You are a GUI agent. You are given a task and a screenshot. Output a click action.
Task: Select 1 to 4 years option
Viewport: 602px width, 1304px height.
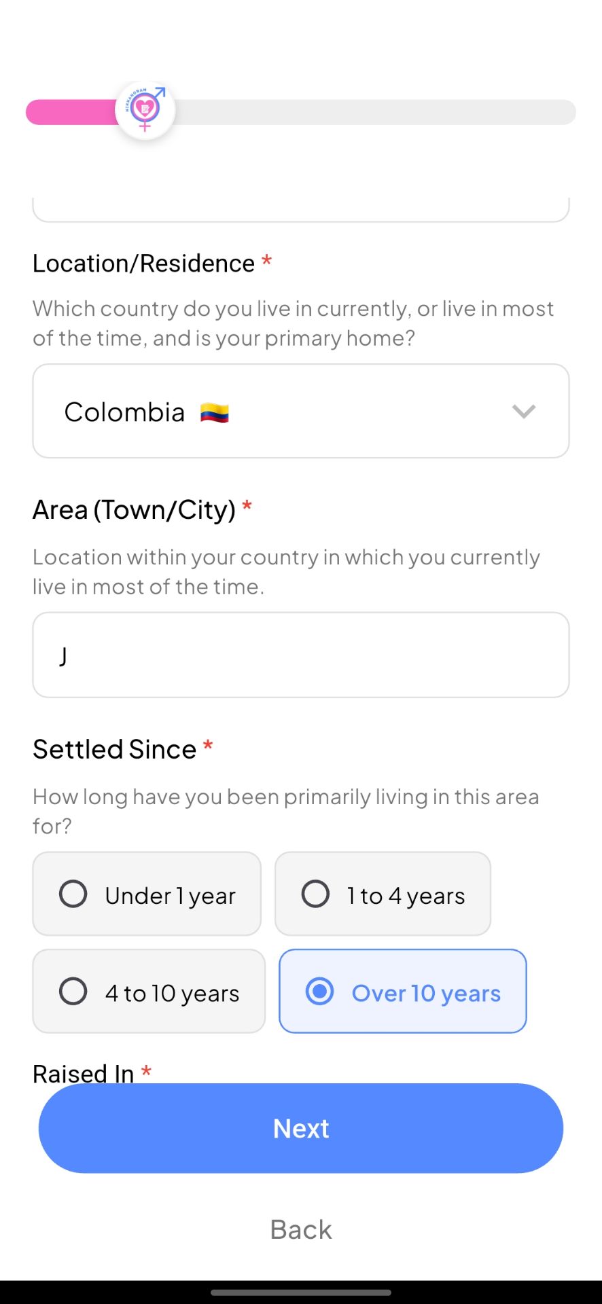(383, 894)
